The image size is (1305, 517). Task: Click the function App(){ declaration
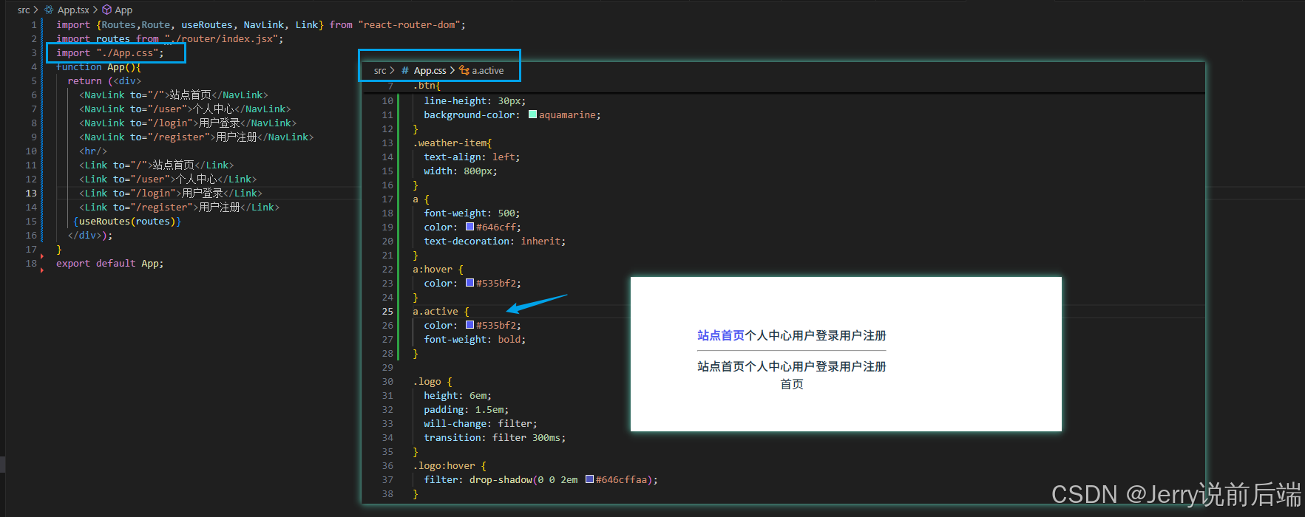coord(98,67)
